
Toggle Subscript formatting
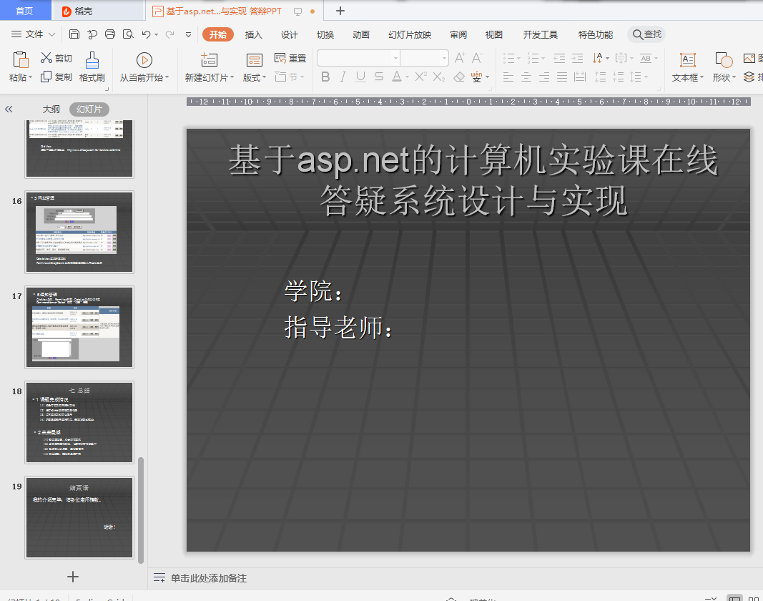pyautogui.click(x=439, y=77)
